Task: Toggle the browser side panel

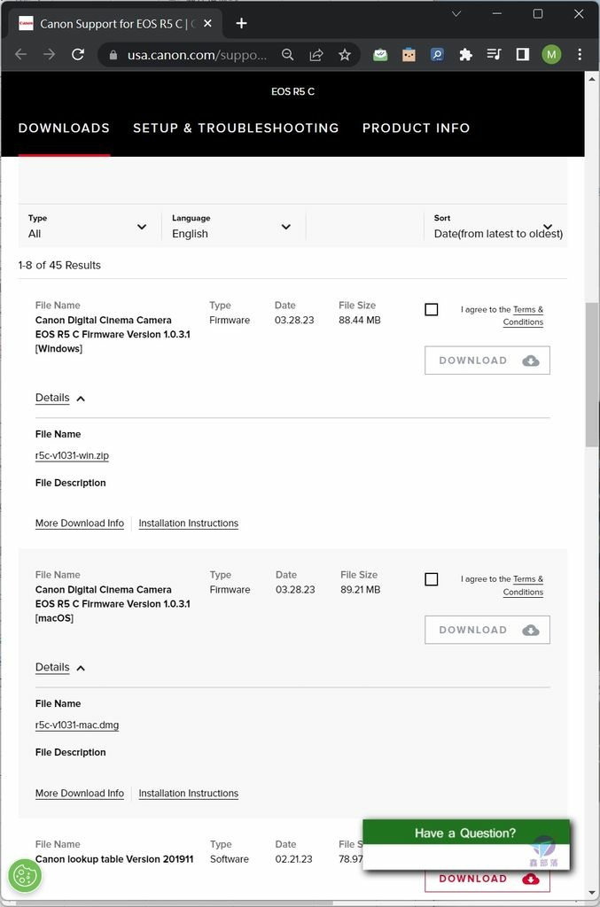Action: [523, 54]
